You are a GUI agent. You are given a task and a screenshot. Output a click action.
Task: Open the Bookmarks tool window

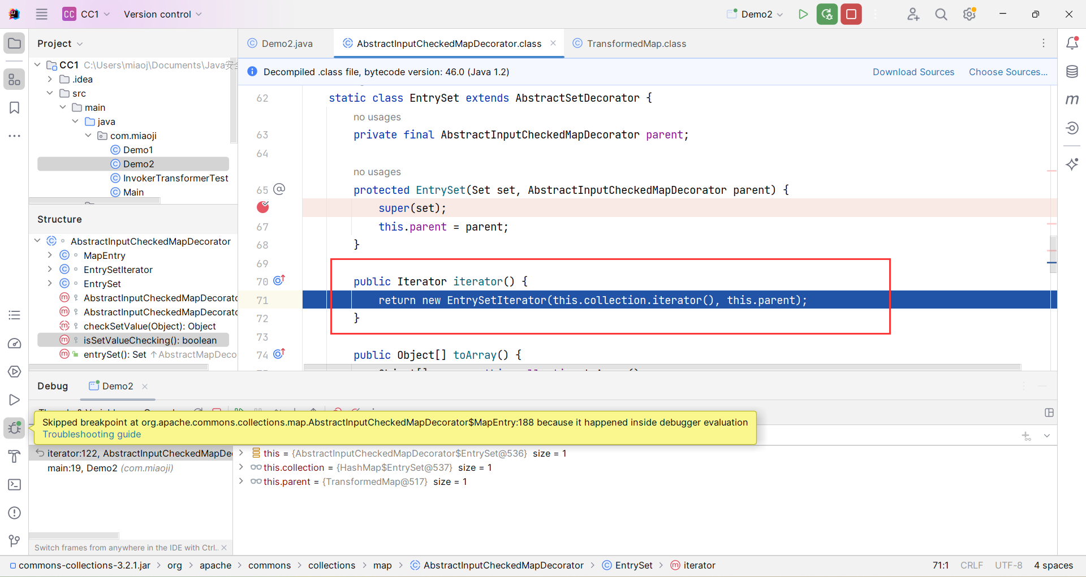pos(15,108)
